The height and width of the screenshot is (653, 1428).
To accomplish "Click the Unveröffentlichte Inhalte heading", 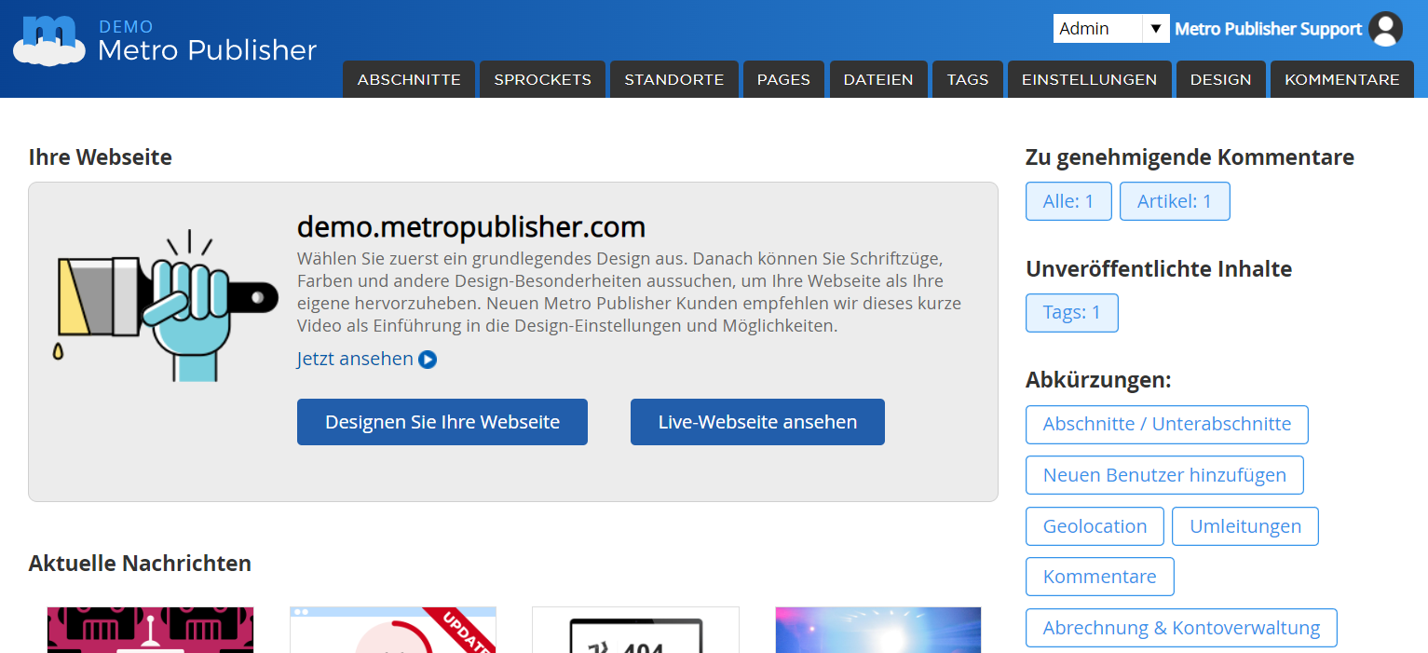I will point(1159,269).
